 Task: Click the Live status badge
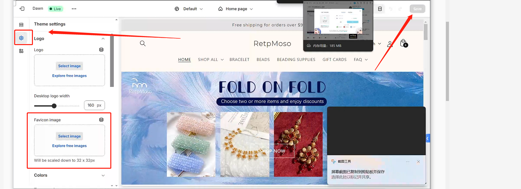[55, 9]
